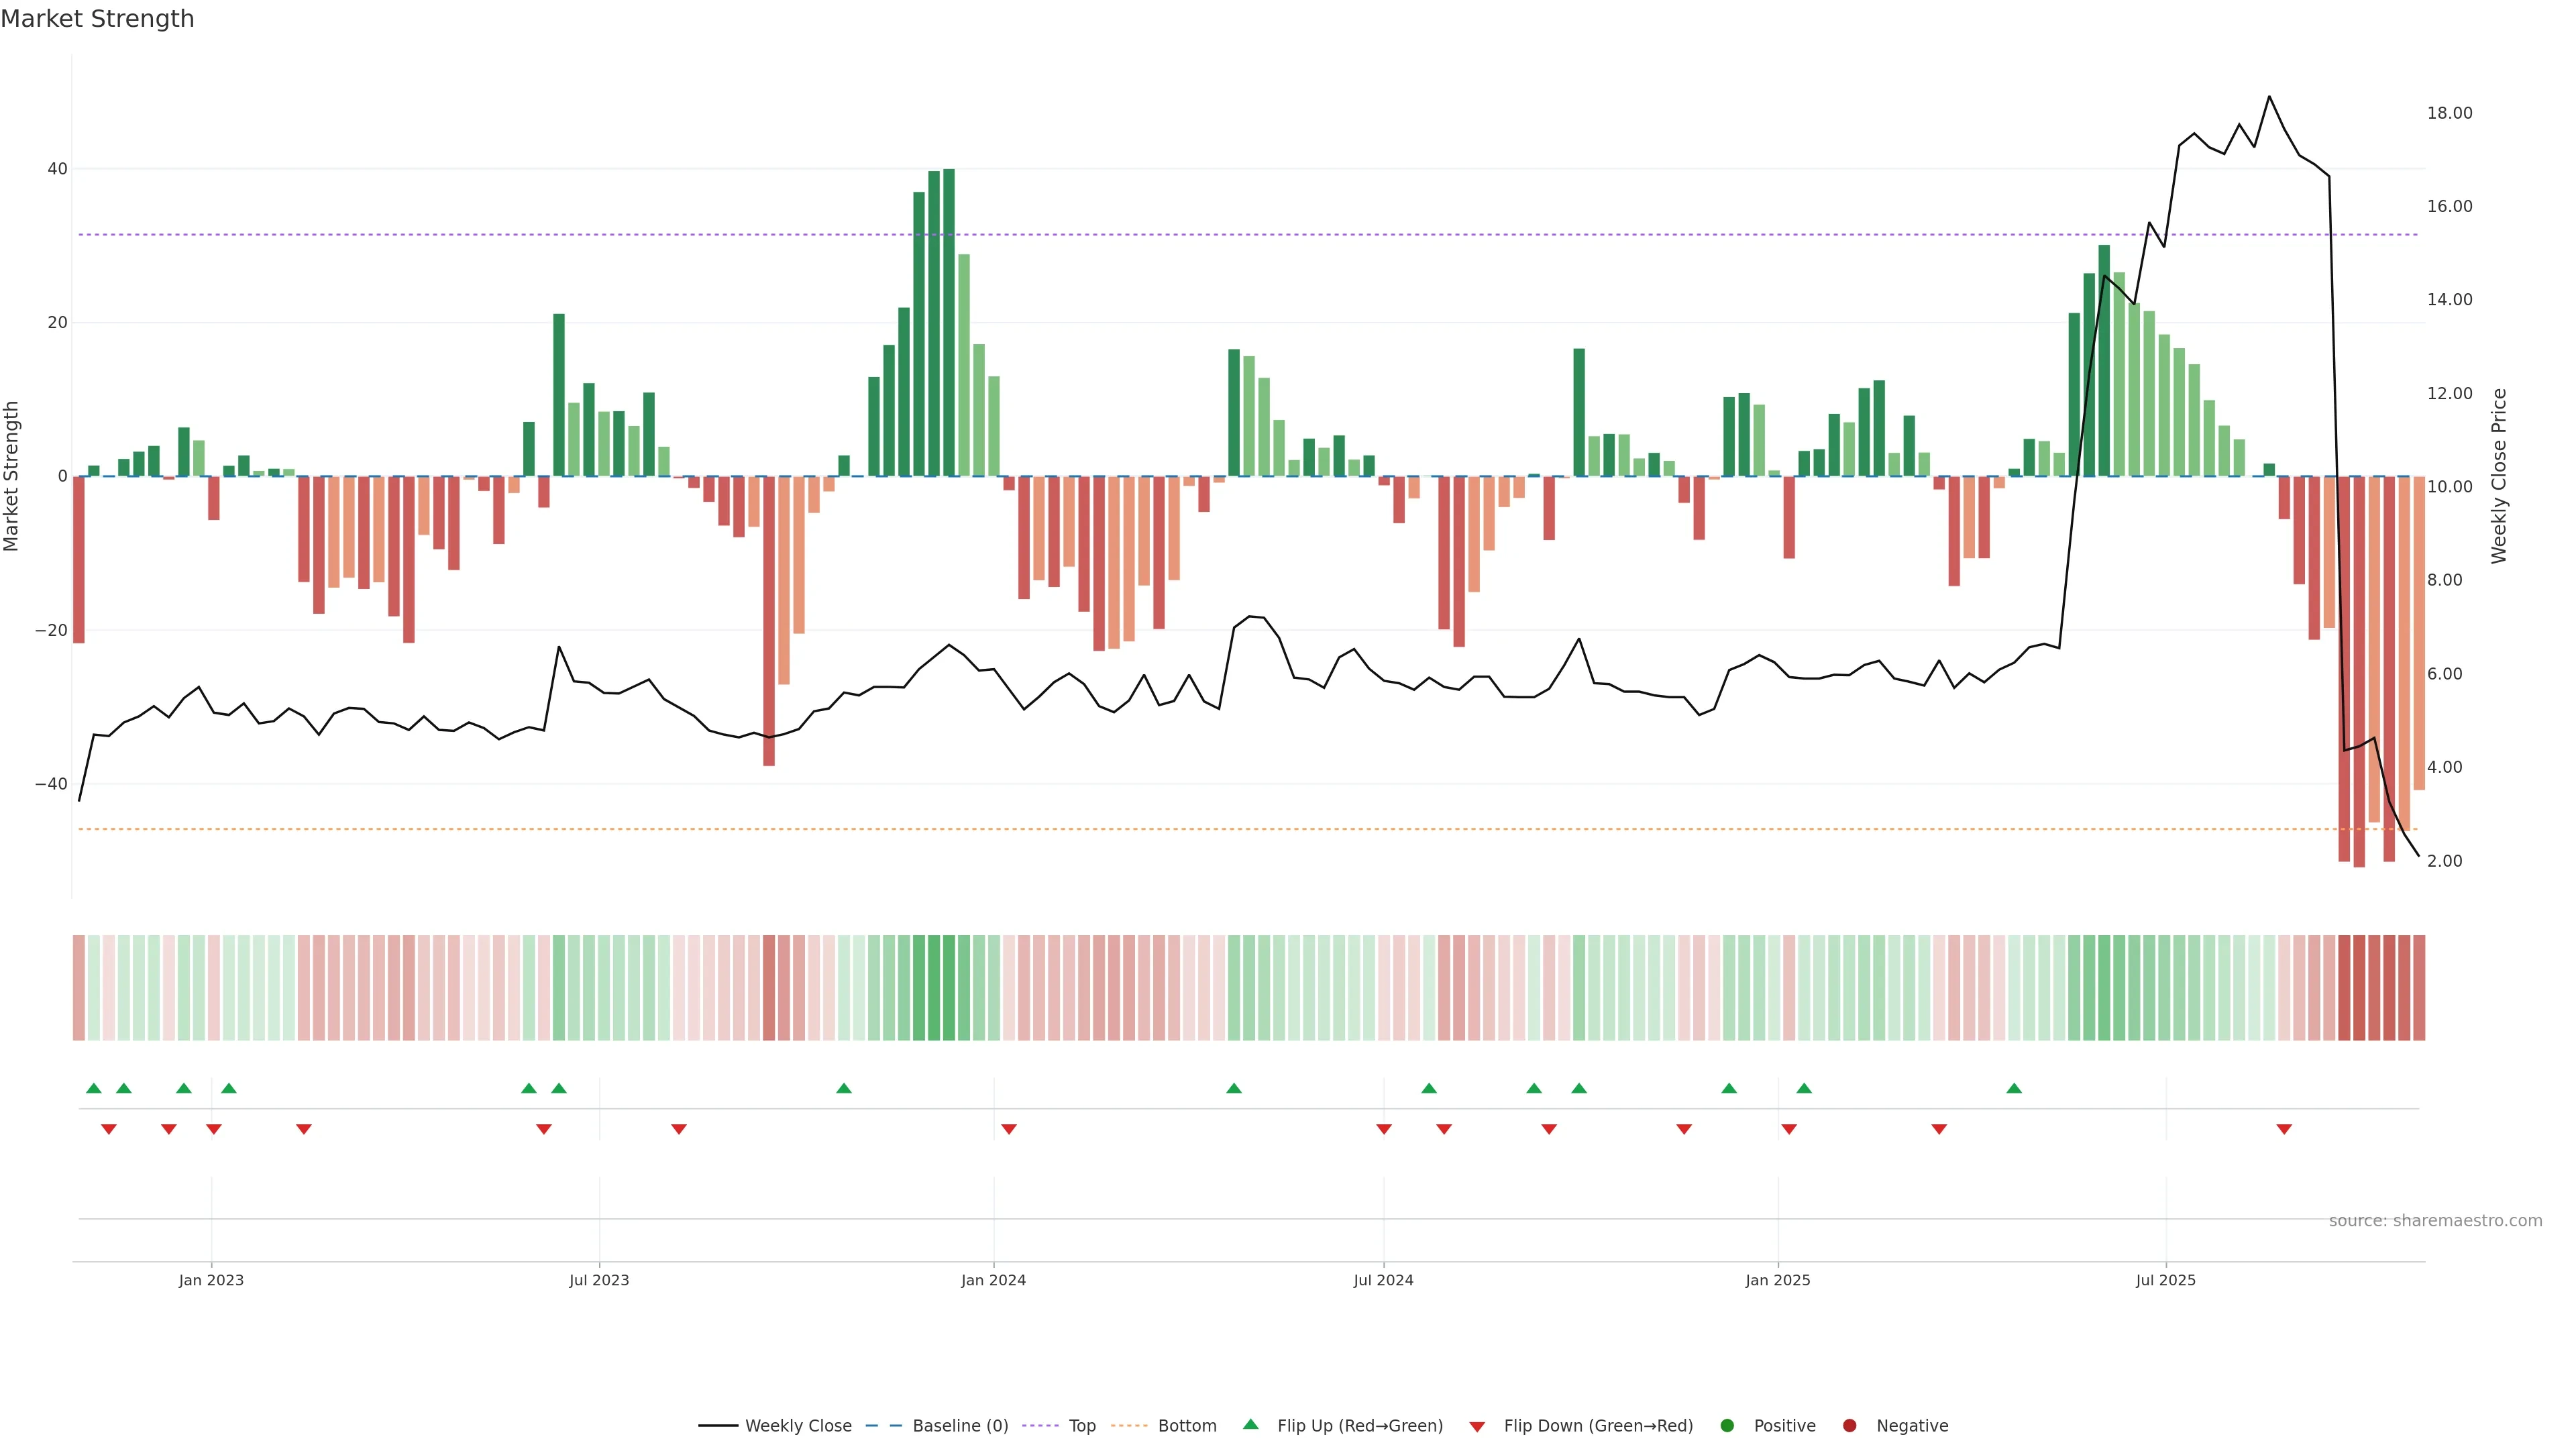Click the Jul 2025 x-axis label
The height and width of the screenshot is (1449, 2576).
point(2165,1280)
